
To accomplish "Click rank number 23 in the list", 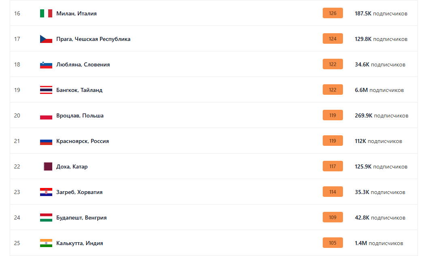I will coord(17,192).
